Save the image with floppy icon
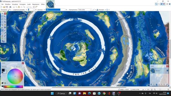Image resolution: width=171 pixels, height=96 pixels. pos(7,7)
